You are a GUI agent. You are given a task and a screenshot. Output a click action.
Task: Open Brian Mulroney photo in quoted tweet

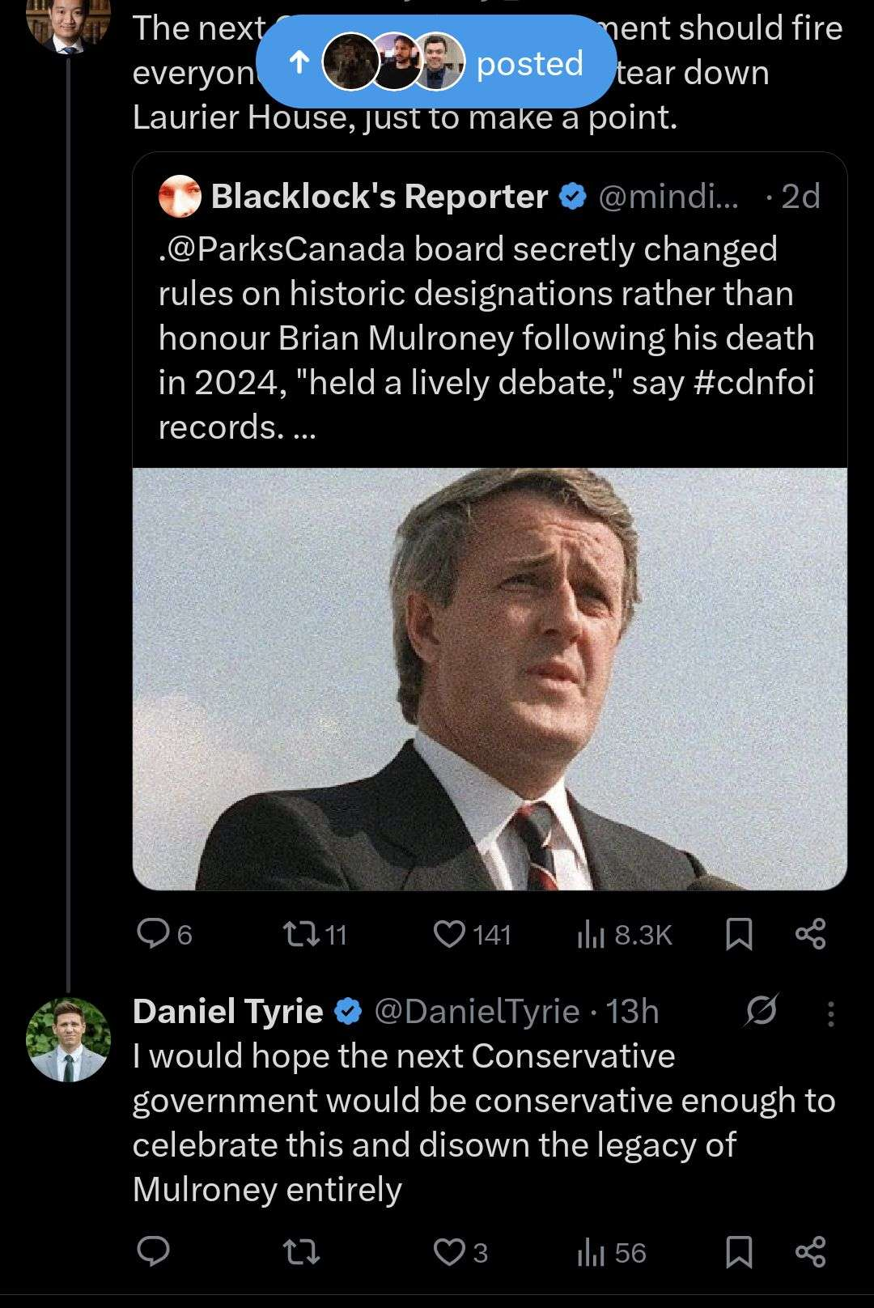tap(490, 678)
